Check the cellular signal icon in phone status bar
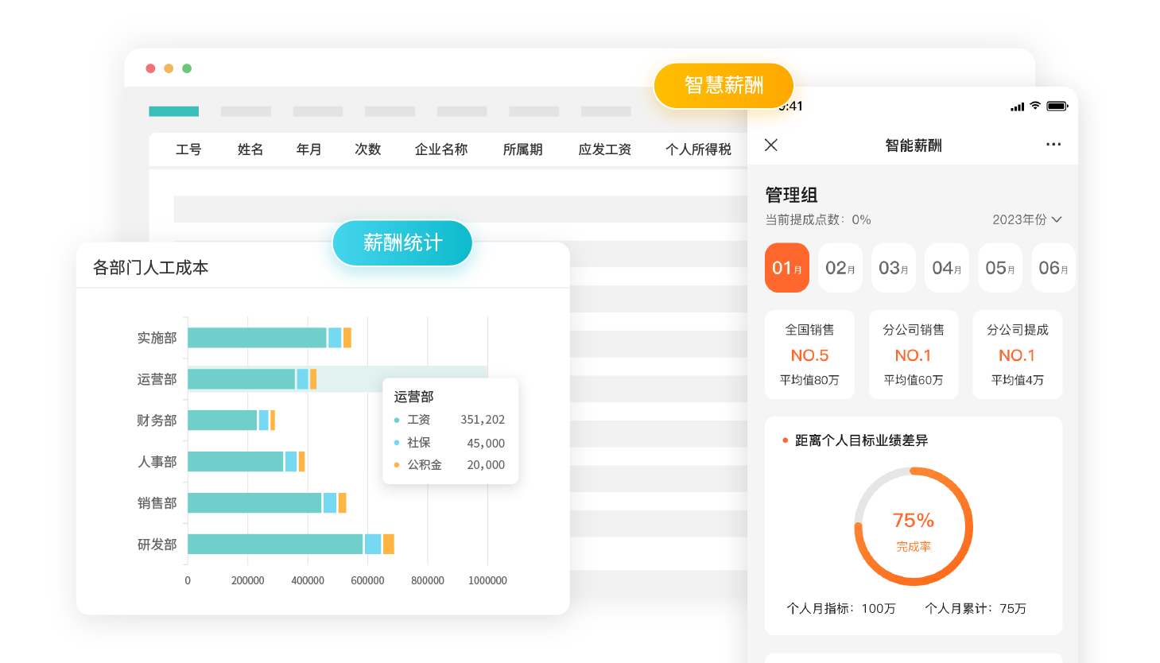This screenshot has width=1160, height=663. click(x=1017, y=107)
